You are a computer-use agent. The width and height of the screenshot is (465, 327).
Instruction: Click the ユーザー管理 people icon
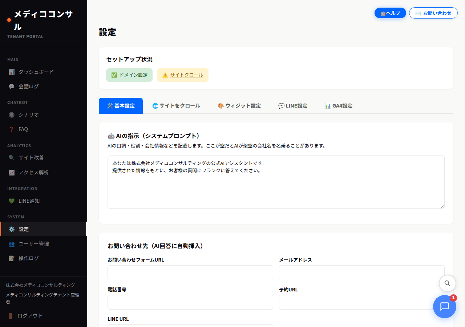pos(12,243)
